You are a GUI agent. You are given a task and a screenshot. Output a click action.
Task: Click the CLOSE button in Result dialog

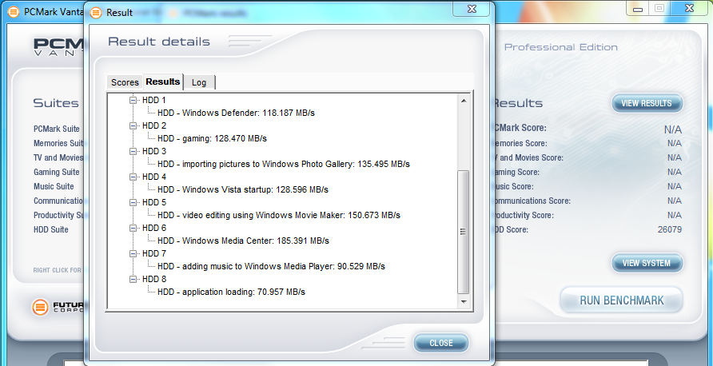pos(441,343)
